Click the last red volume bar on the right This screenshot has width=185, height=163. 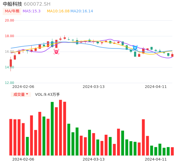click(172, 151)
